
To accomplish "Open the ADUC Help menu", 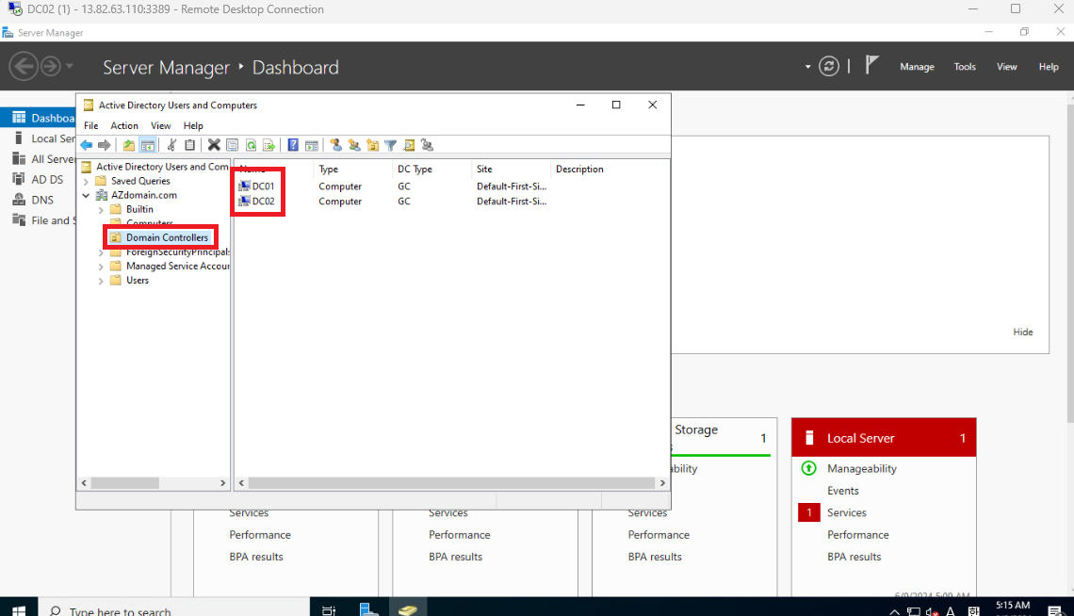I will [x=193, y=126].
